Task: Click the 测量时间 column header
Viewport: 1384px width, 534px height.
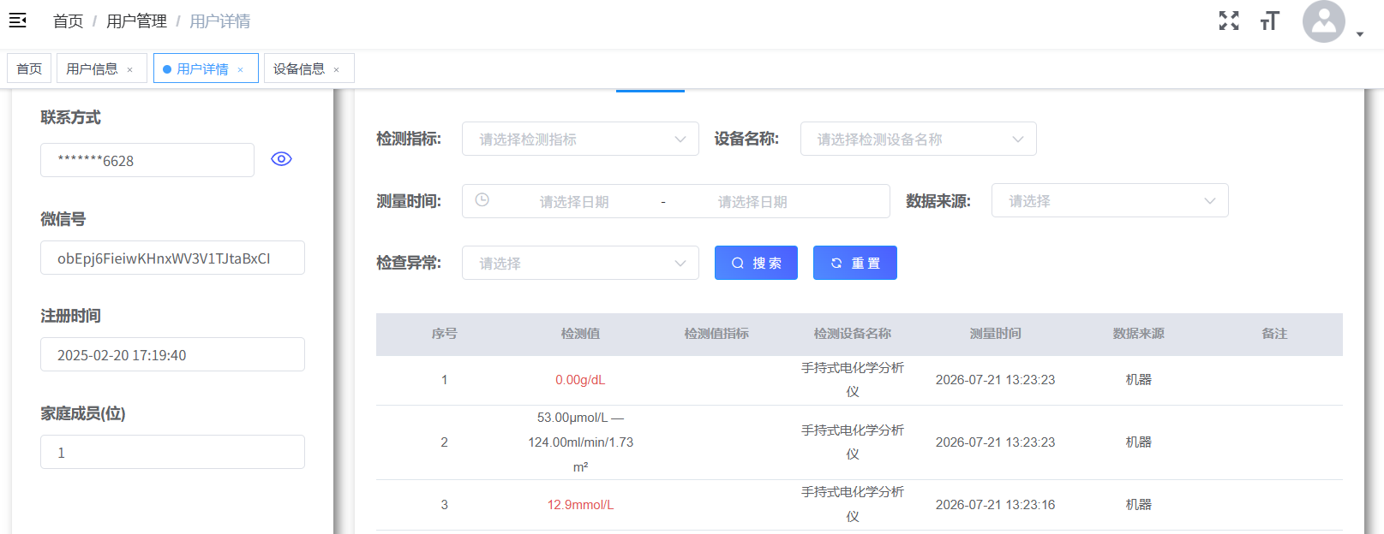Action: [995, 334]
